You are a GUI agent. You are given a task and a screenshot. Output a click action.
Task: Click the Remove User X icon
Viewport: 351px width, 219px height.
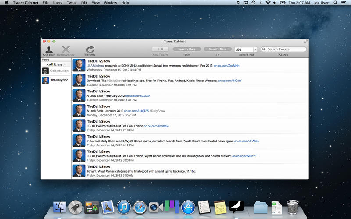click(x=66, y=49)
